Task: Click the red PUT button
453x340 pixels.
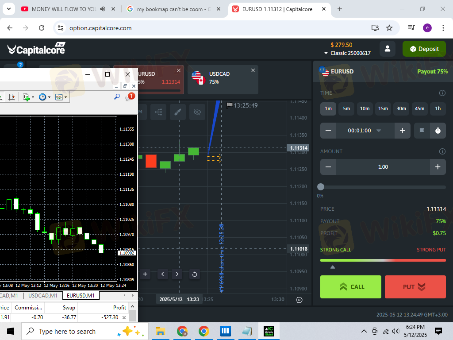Action: pyautogui.click(x=415, y=287)
